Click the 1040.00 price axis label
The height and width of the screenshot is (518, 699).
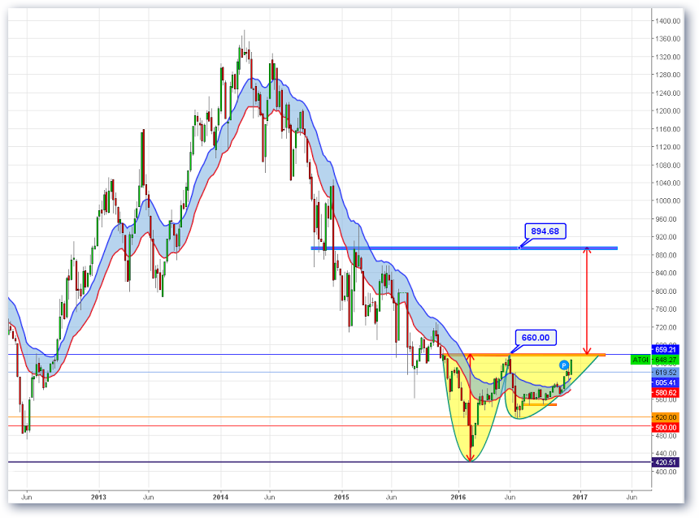[667, 183]
